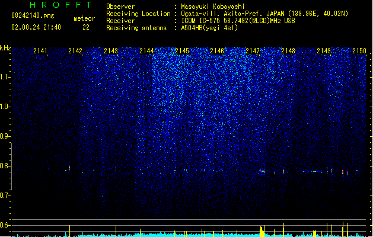Click the meteor label
This screenshot has height=237, width=373.
pos(84,18)
